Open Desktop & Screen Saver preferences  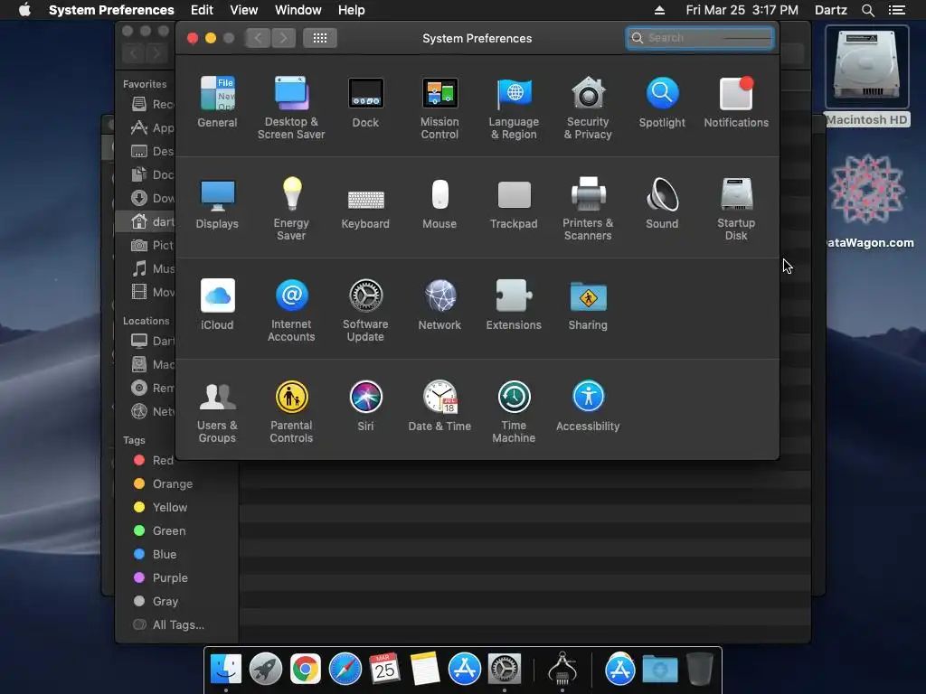coord(291,108)
